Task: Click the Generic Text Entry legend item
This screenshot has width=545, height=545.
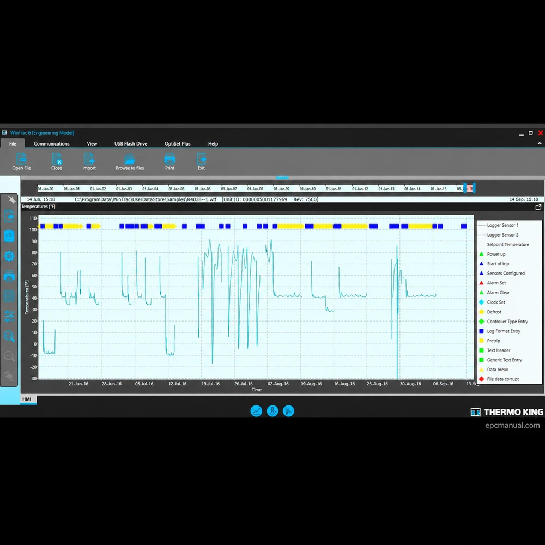Action: 500,360
